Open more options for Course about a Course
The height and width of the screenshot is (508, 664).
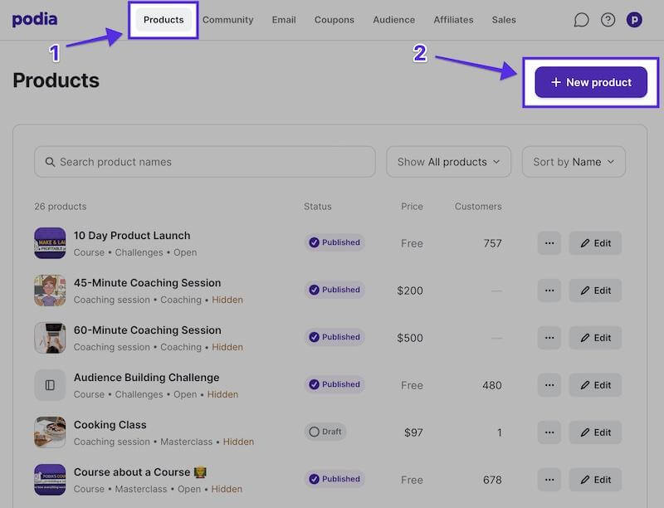coord(549,480)
